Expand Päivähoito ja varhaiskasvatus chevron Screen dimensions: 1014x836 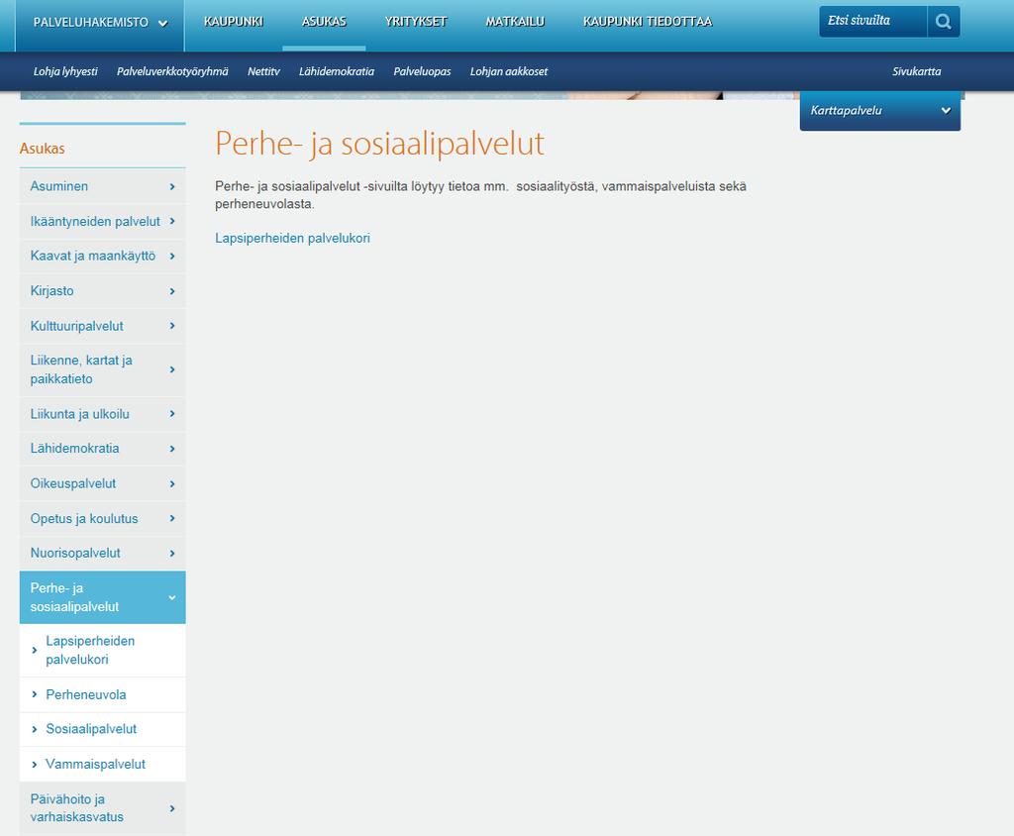pyautogui.click(x=172, y=808)
